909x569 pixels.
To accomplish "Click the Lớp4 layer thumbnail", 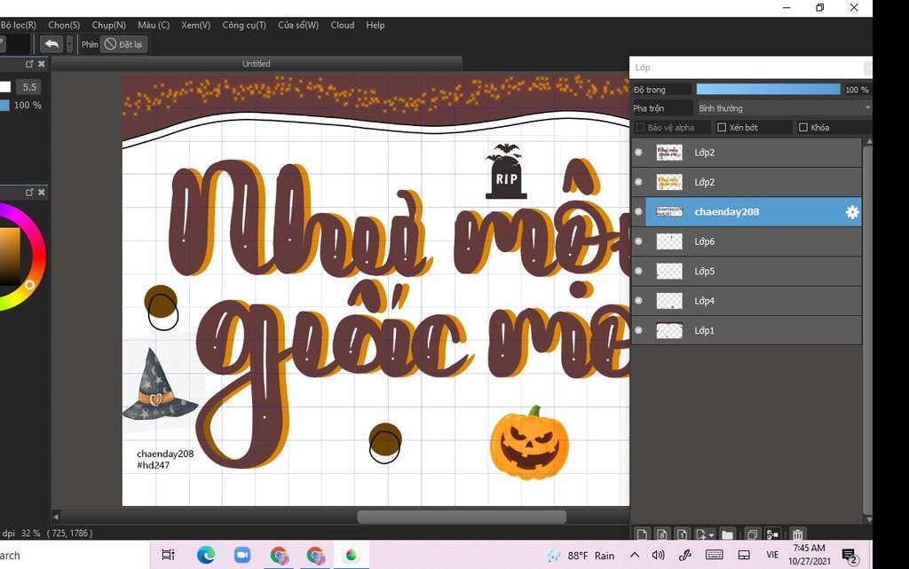I will click(669, 300).
